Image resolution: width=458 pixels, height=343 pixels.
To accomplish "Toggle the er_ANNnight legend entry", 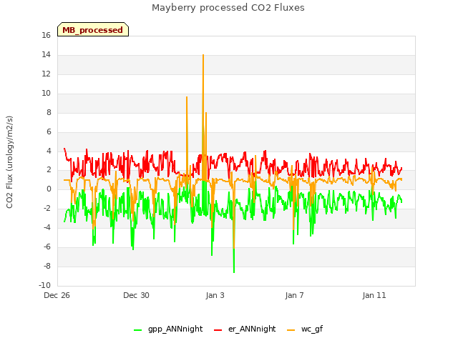I will pyautogui.click(x=245, y=329).
